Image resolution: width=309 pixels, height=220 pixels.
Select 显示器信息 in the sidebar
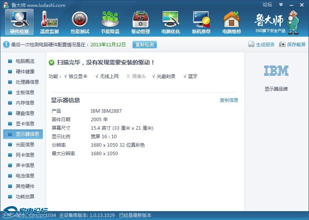coord(23,134)
